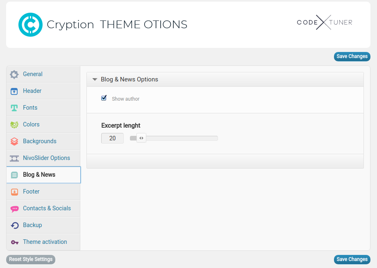This screenshot has width=377, height=268.
Task: Click the Backgrounds layers icon
Action: (x=14, y=142)
